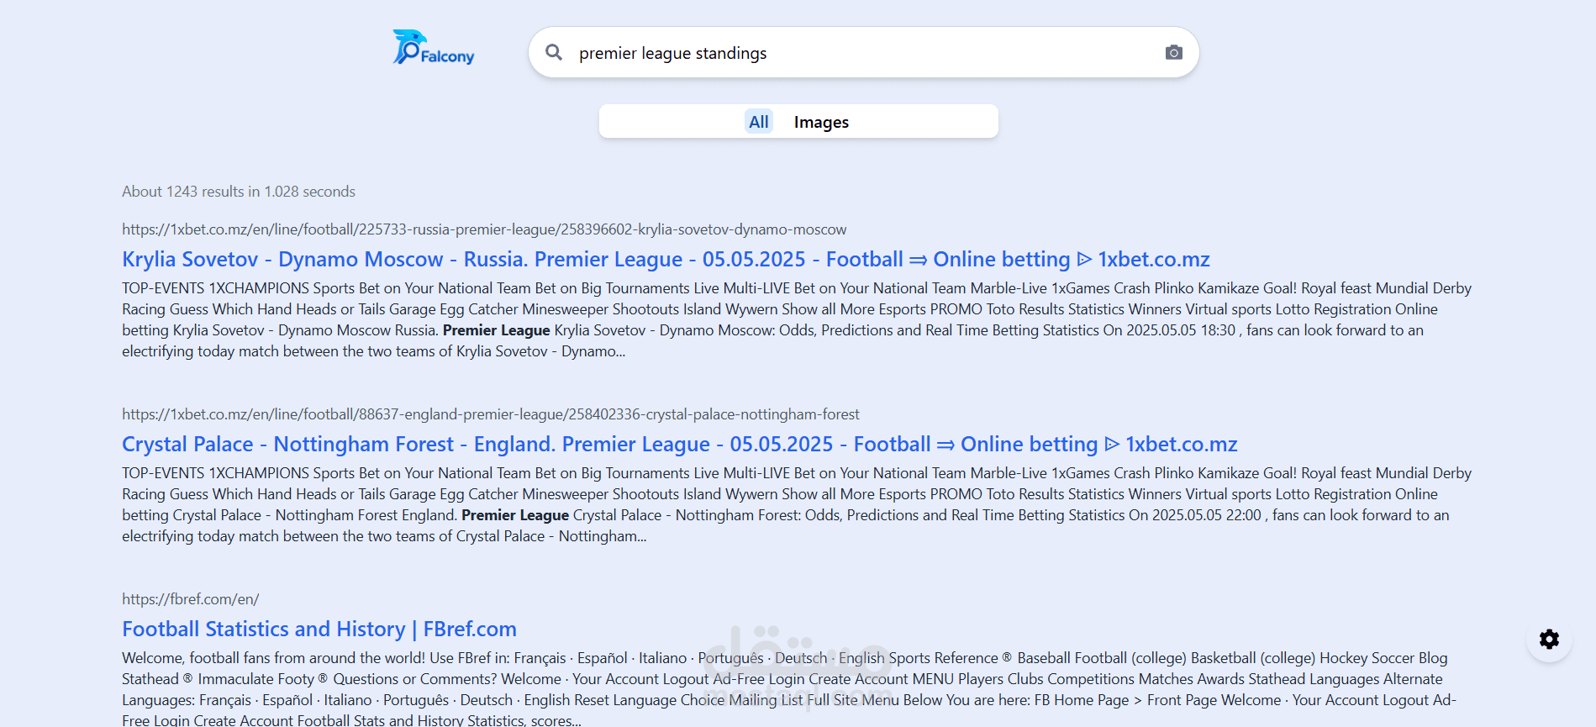The image size is (1596, 727).
Task: Focus the search box with premier league standings
Action: [x=863, y=52]
